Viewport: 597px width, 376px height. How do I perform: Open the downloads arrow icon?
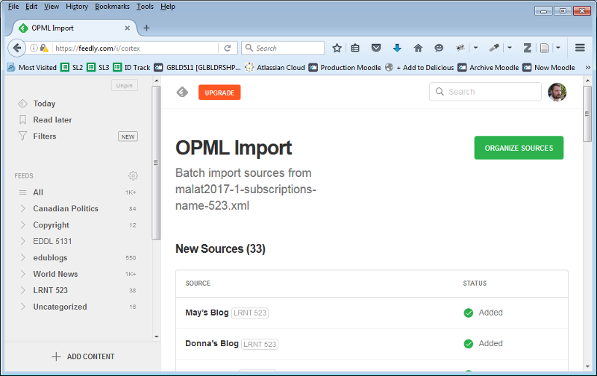[397, 48]
